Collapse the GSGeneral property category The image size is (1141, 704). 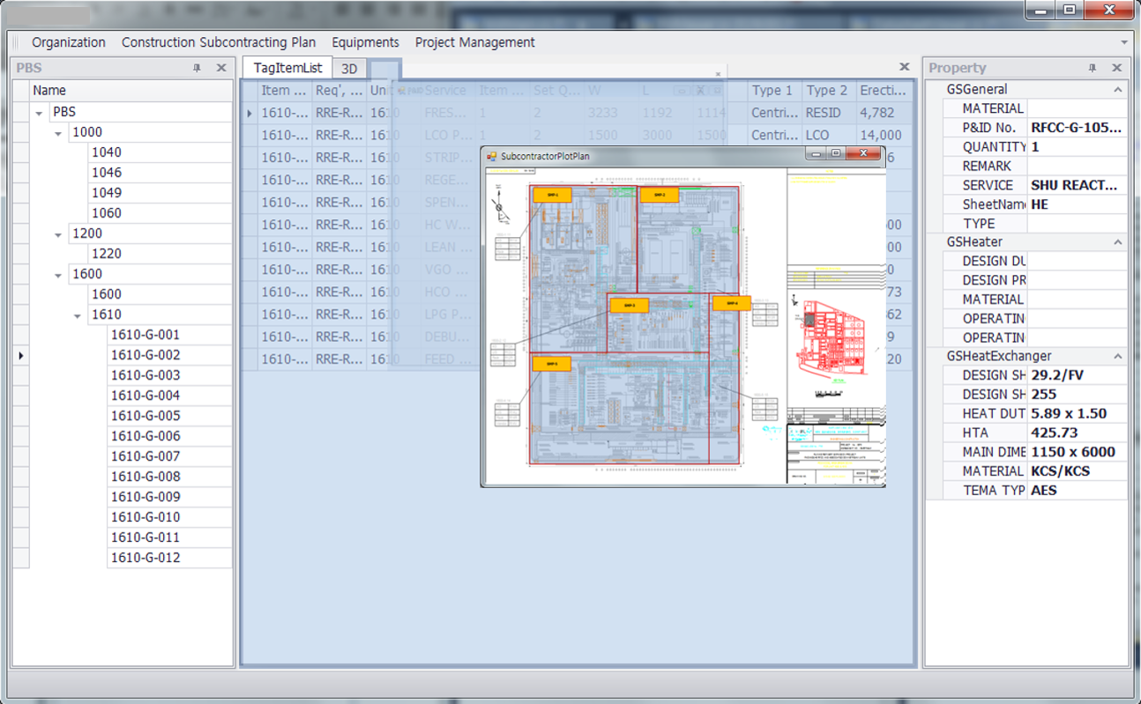click(1117, 90)
